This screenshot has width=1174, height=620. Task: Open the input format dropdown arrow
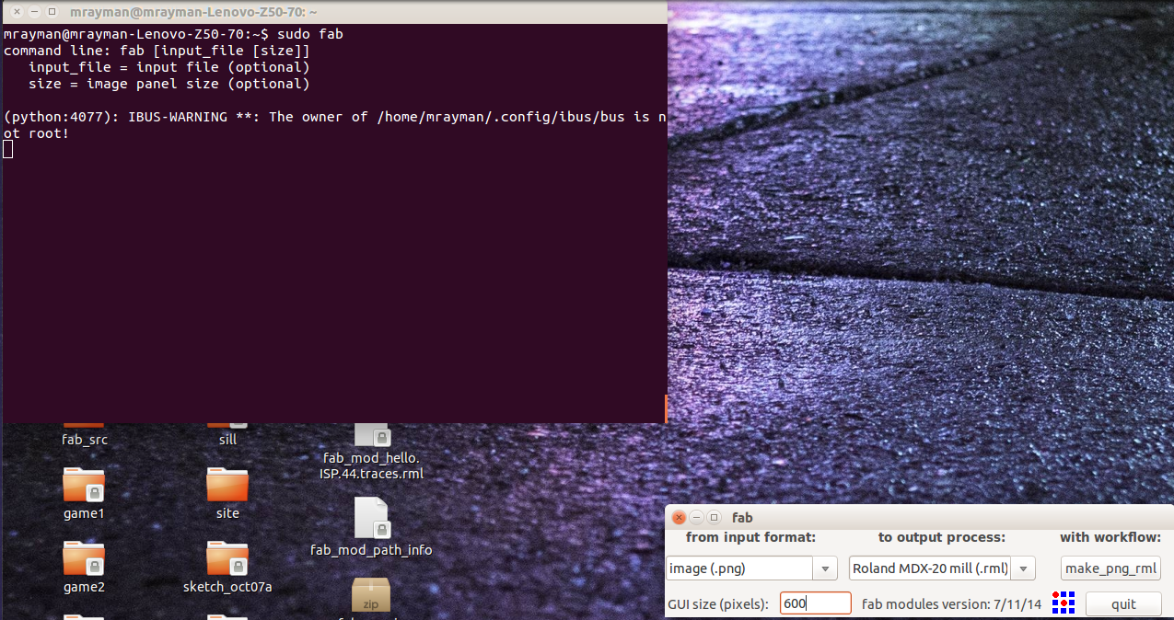coord(826,568)
